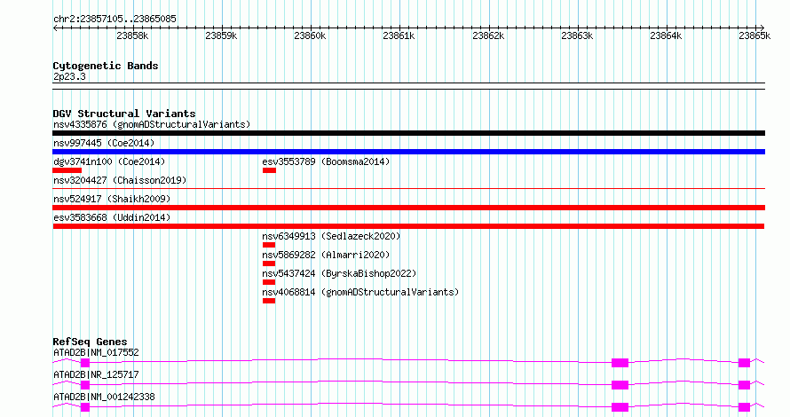Click last exon of ATAD2B|NM_017552 near 23865k
Image resolution: width=790 pixels, height=417 pixels.
coord(744,363)
